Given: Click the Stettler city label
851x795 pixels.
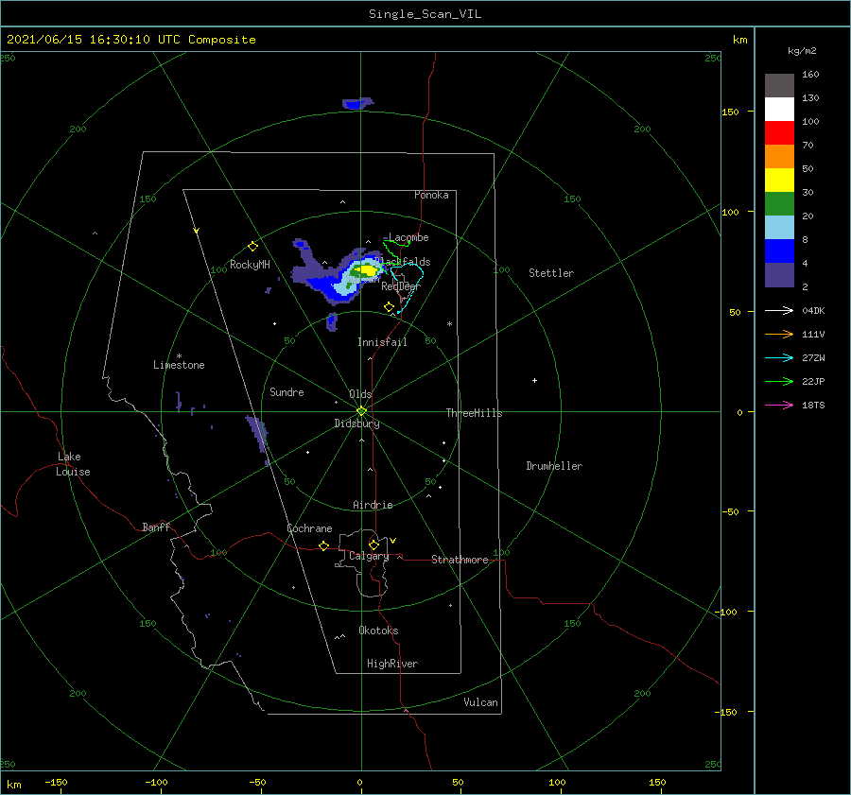Looking at the screenshot, I should (551, 273).
